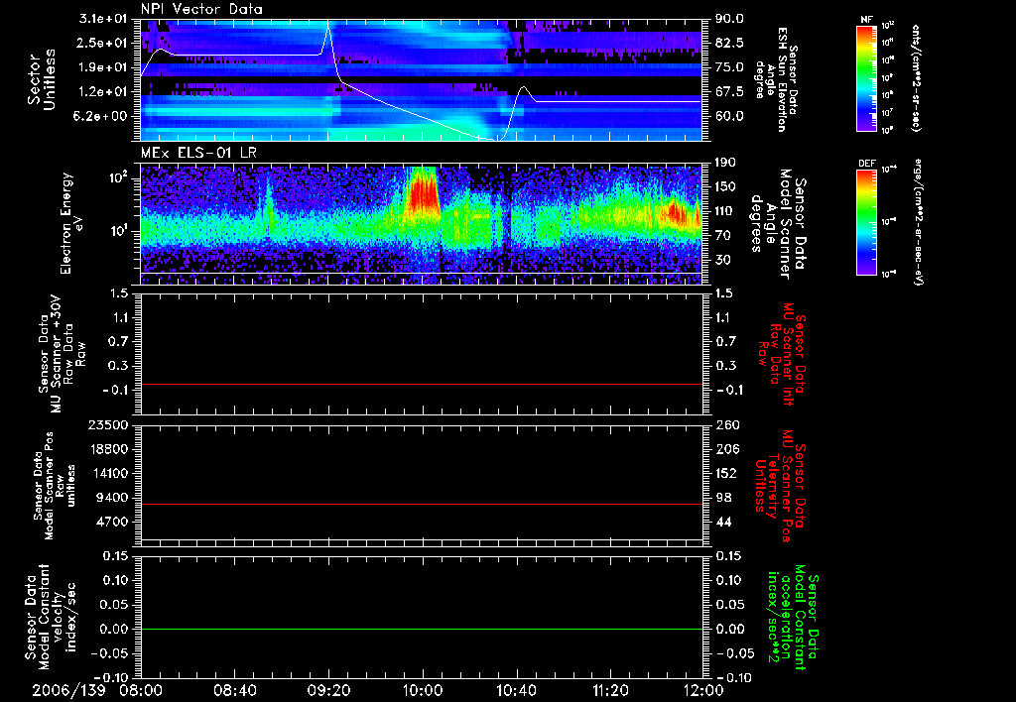This screenshot has height=702, width=1016.
Task: Click the "08:40" time axis label
Action: pyautogui.click(x=235, y=690)
